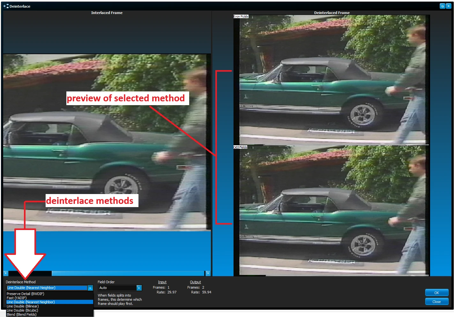The height and width of the screenshot is (317, 454).
Task: Click the Odd Fields deinterlaced preview
Action: coord(332,211)
